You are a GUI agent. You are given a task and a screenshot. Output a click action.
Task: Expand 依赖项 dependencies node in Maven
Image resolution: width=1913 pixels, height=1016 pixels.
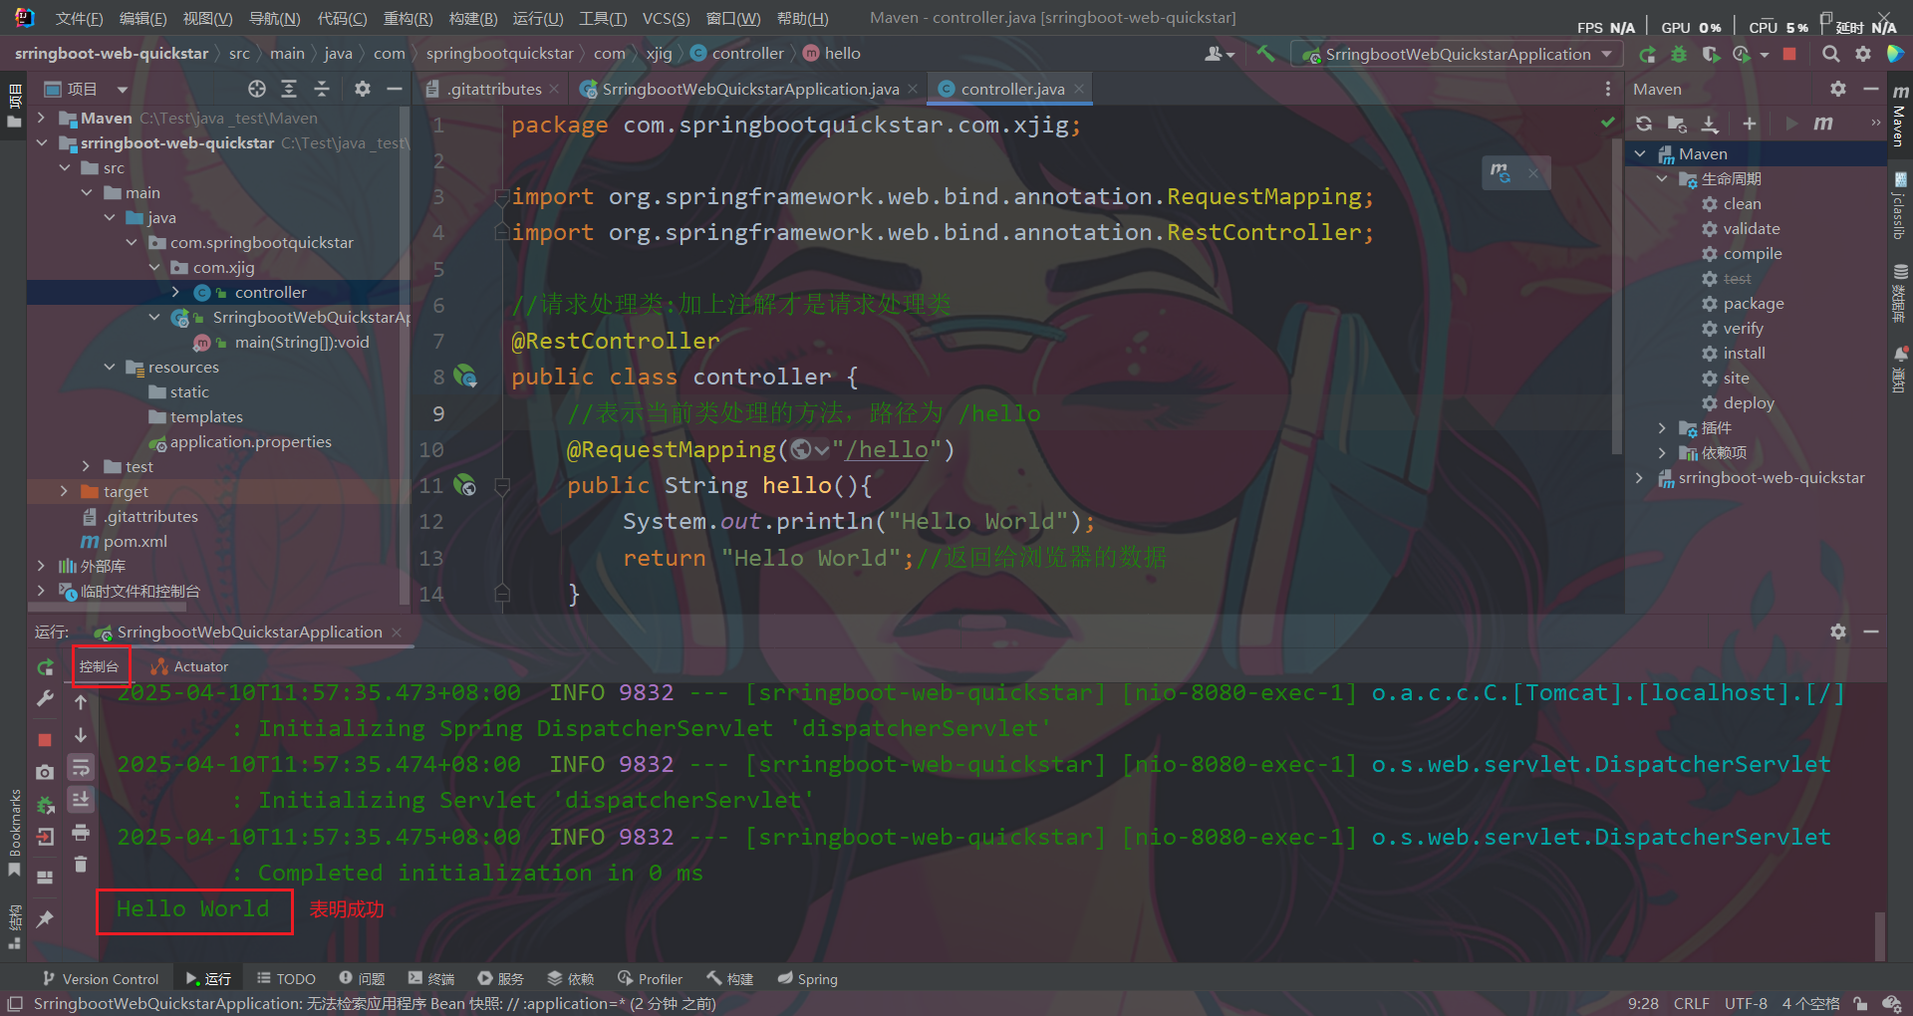[x=1662, y=452]
